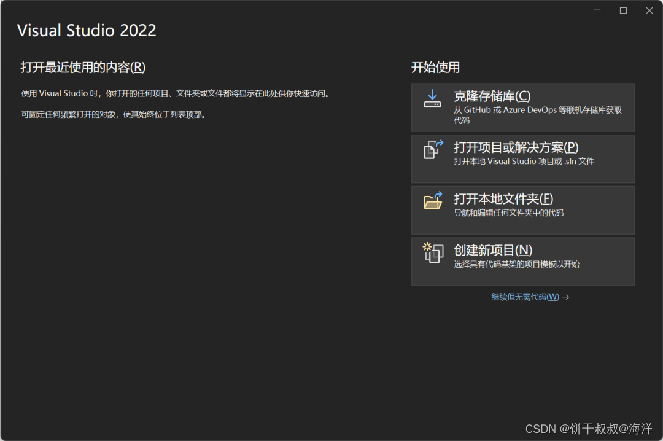This screenshot has height=441, width=663.
Task: Maximize the Visual Studio start window
Action: click(623, 10)
